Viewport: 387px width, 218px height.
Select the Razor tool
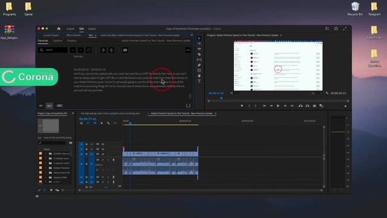(199, 54)
